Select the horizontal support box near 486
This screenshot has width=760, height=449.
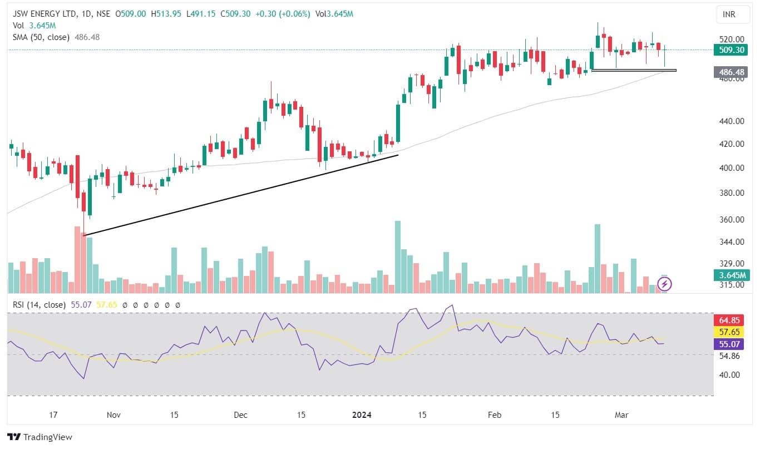[x=634, y=70]
